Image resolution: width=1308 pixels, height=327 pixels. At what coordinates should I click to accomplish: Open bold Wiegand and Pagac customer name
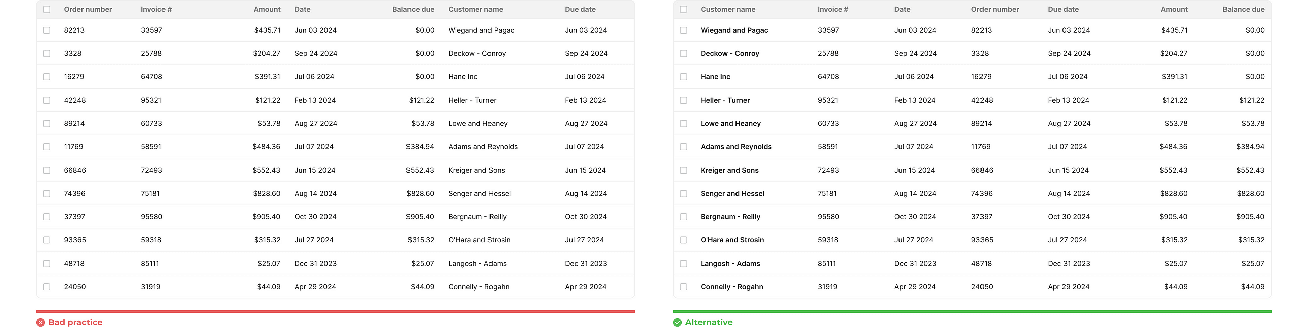coord(734,31)
